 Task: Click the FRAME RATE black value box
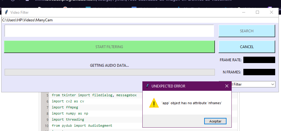[x=259, y=60]
